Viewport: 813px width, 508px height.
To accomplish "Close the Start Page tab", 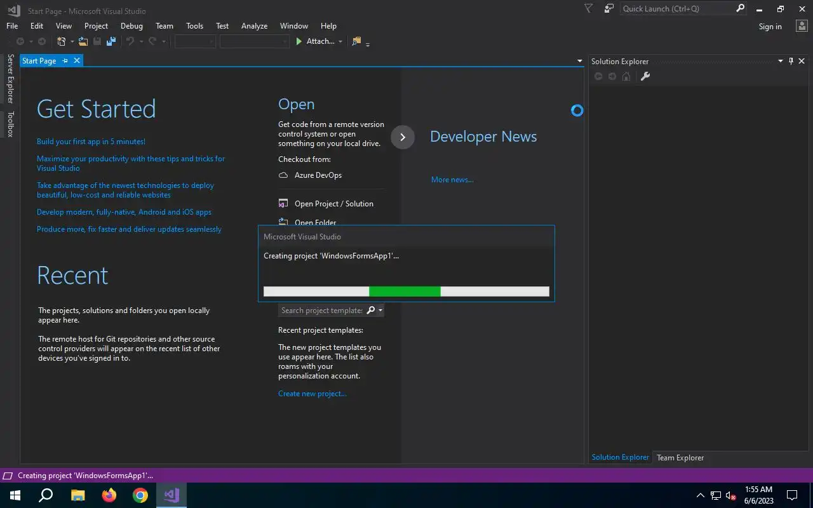I will (x=77, y=60).
